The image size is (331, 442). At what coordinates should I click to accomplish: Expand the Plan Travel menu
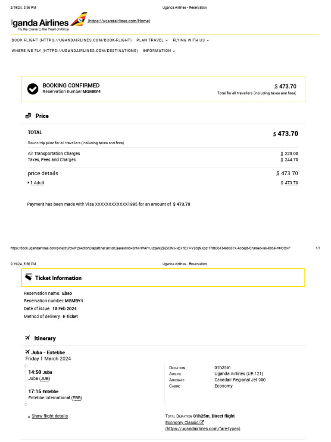[152, 40]
